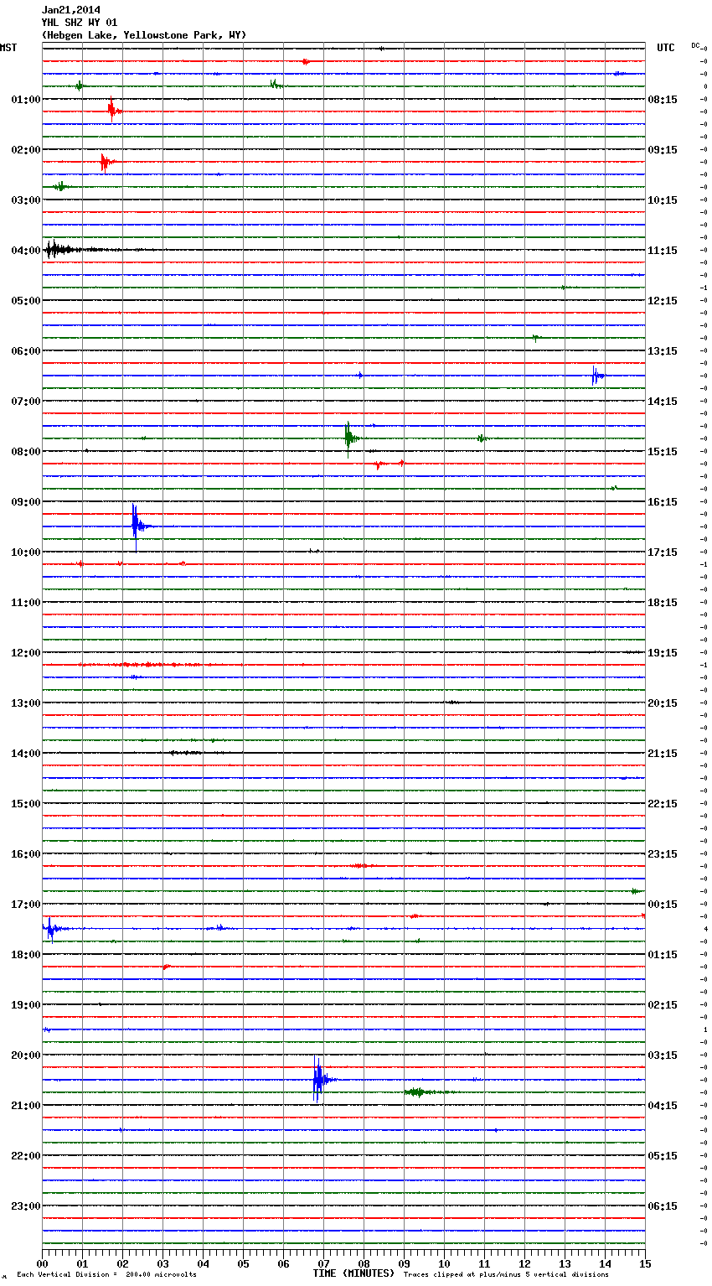
Task: Click the 'DC' column header
Action: (x=695, y=44)
